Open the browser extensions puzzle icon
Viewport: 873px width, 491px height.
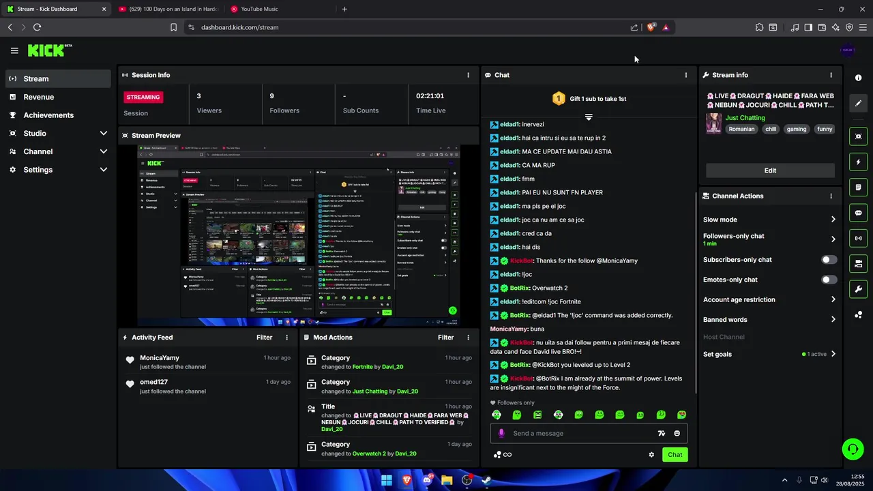[x=759, y=27]
